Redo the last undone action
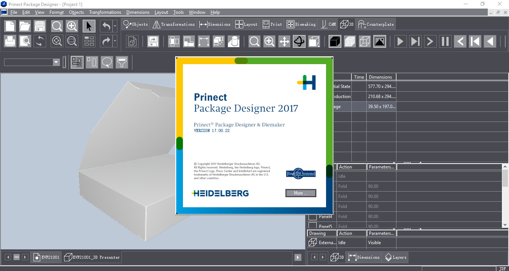The height and width of the screenshot is (271, 509). pyautogui.click(x=106, y=41)
